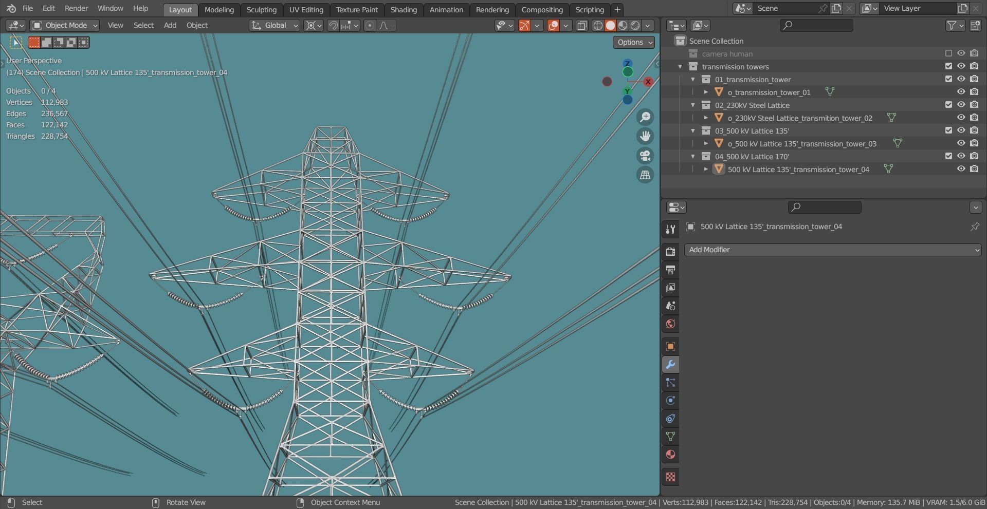Open Texture properties checker icon
Viewport: 987px width, 509px height.
pyautogui.click(x=670, y=477)
